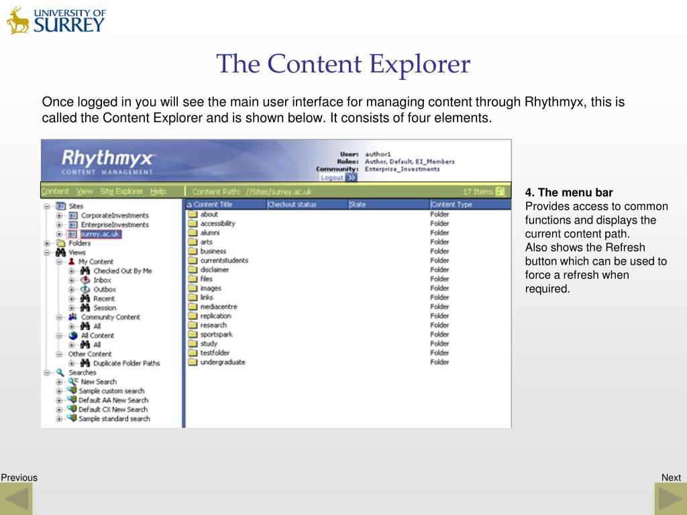Screen dimensions: 687x515
Task: Open the Content menu
Action: pos(55,191)
